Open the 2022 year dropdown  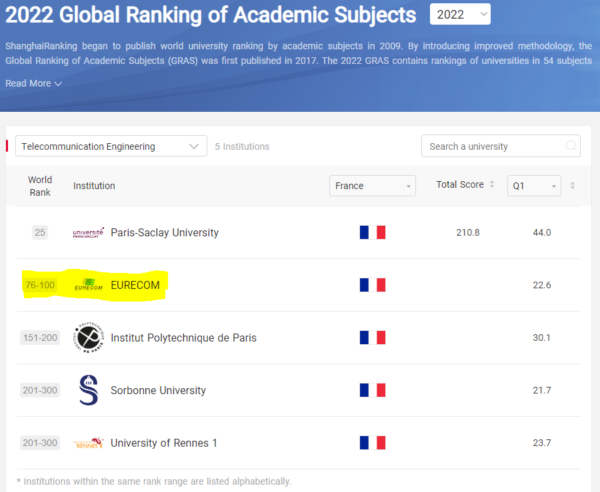coord(460,14)
